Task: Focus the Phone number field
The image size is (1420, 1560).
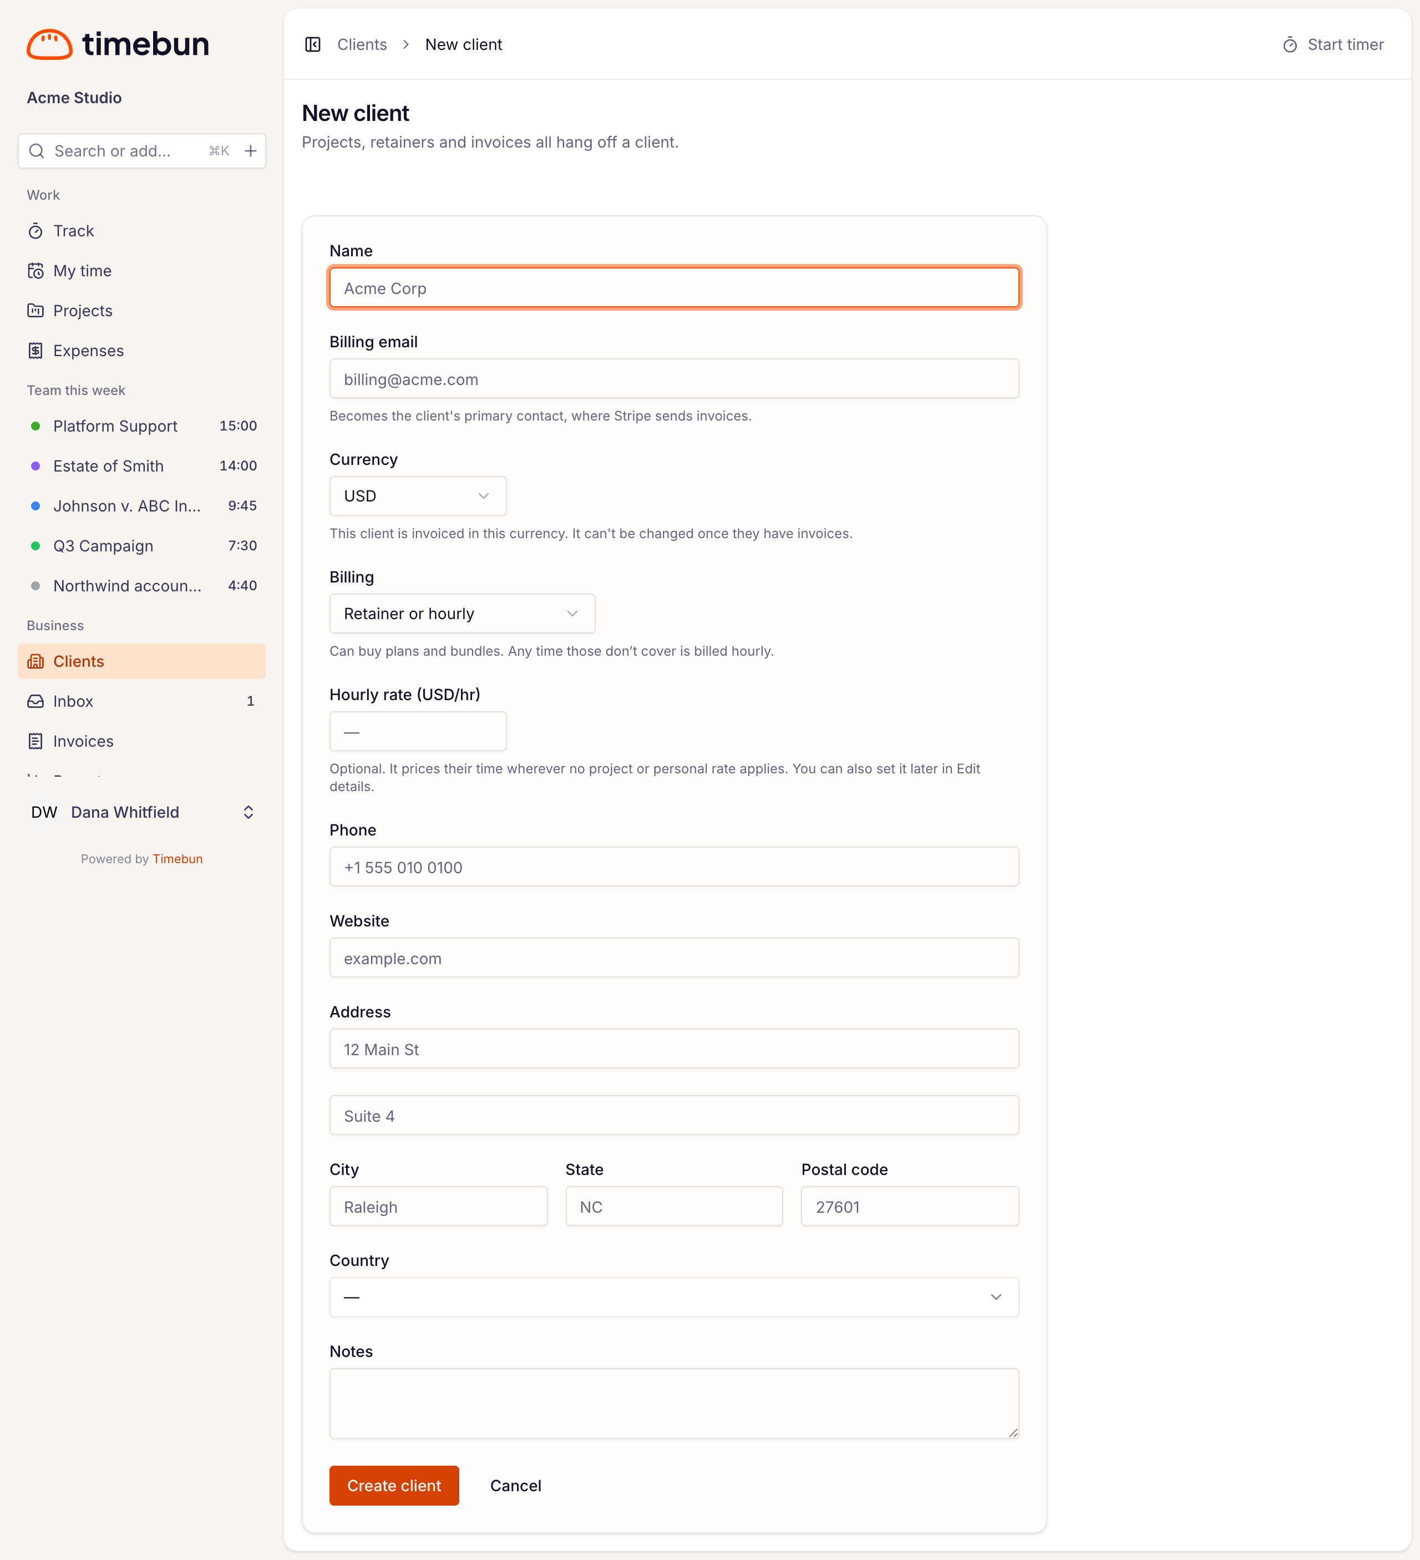Action: 674,868
